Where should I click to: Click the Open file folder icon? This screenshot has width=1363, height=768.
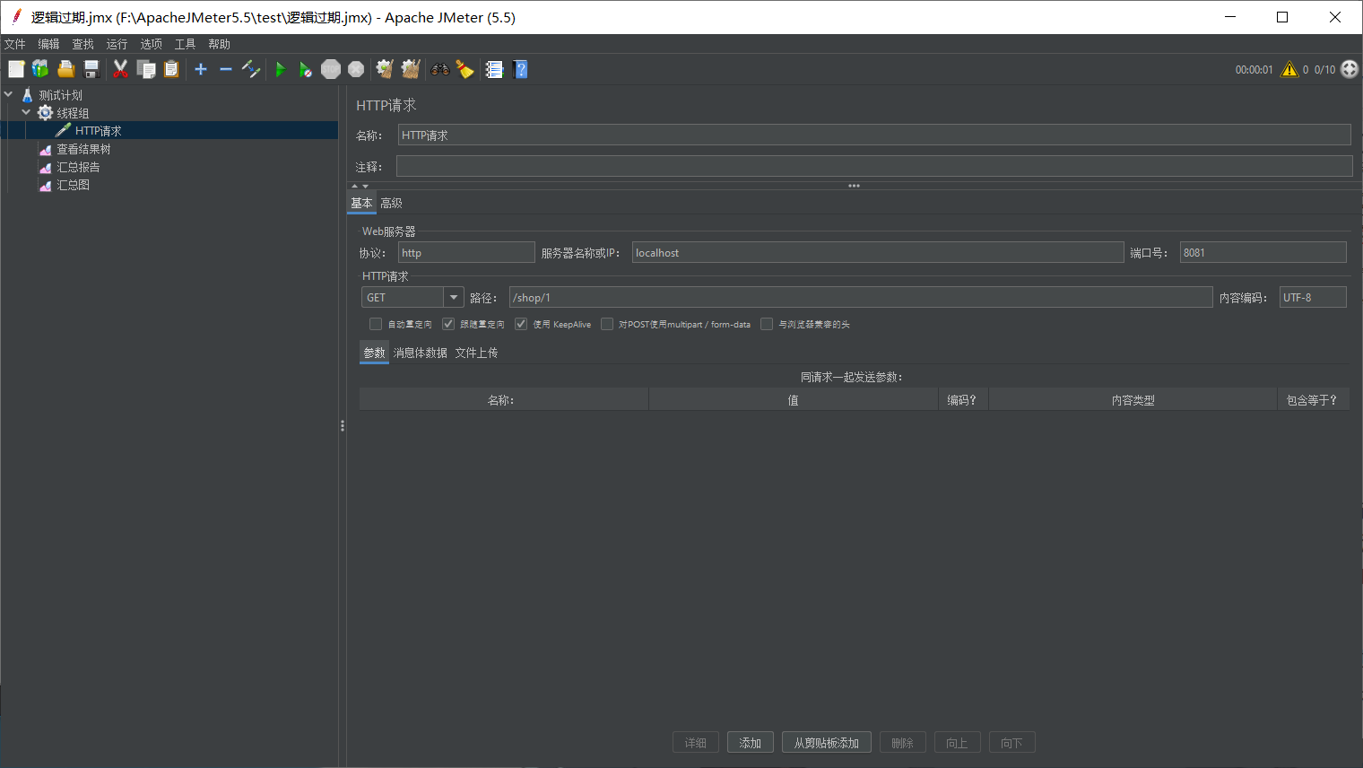(x=65, y=69)
